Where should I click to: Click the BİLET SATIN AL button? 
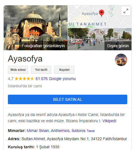68,99
